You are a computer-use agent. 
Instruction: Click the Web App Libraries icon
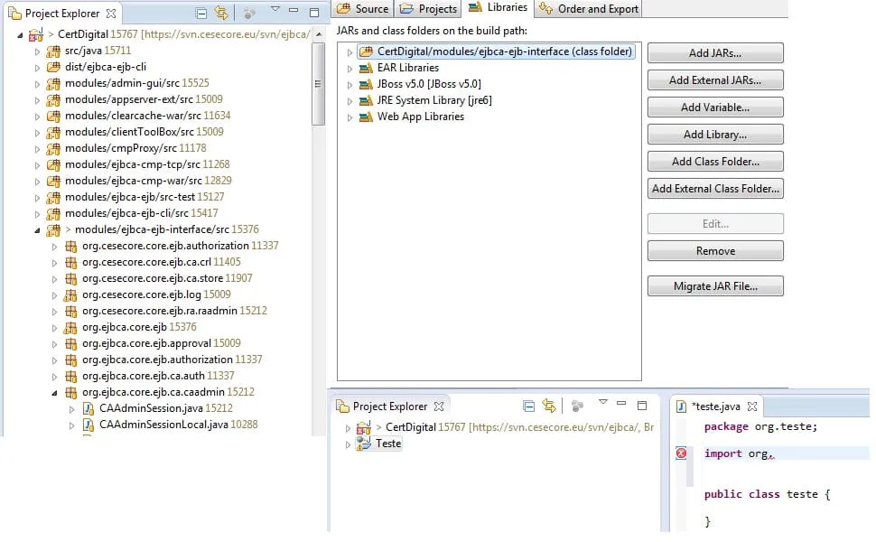pyautogui.click(x=366, y=117)
